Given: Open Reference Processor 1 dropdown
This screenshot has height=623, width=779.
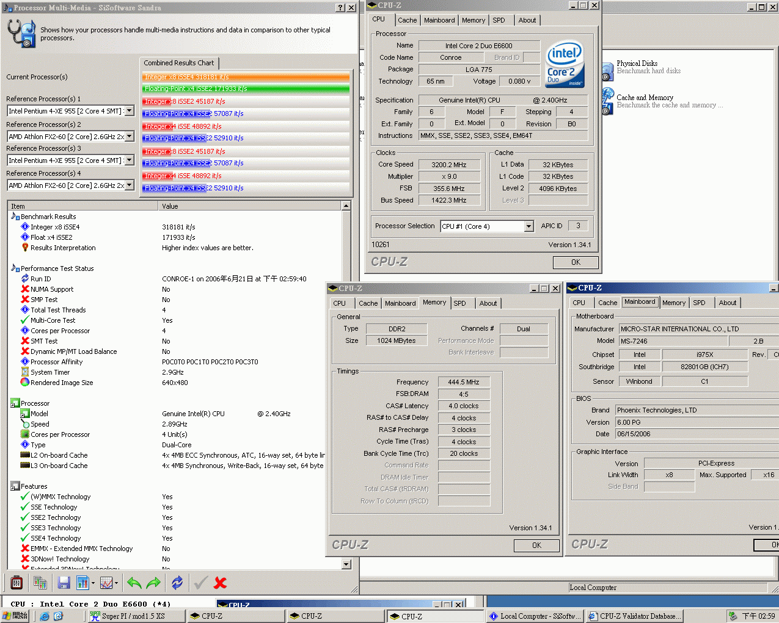Looking at the screenshot, I should (x=130, y=110).
